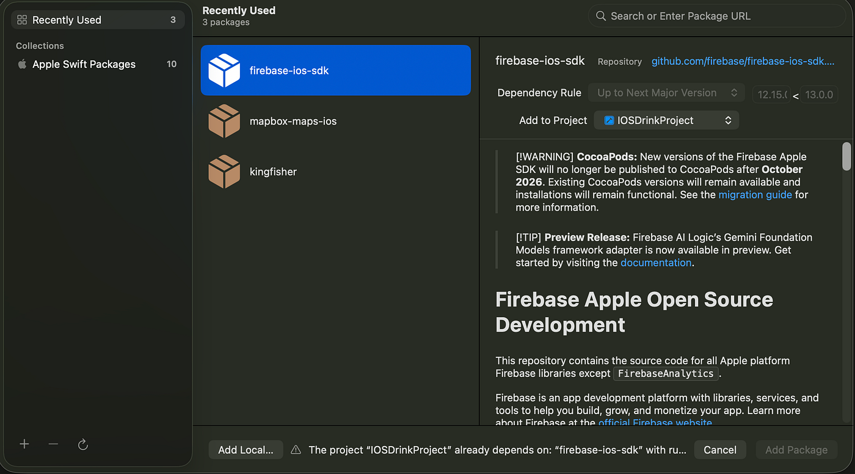The height and width of the screenshot is (474, 855).
Task: Click the Recently Used grid icon
Action: click(x=22, y=20)
